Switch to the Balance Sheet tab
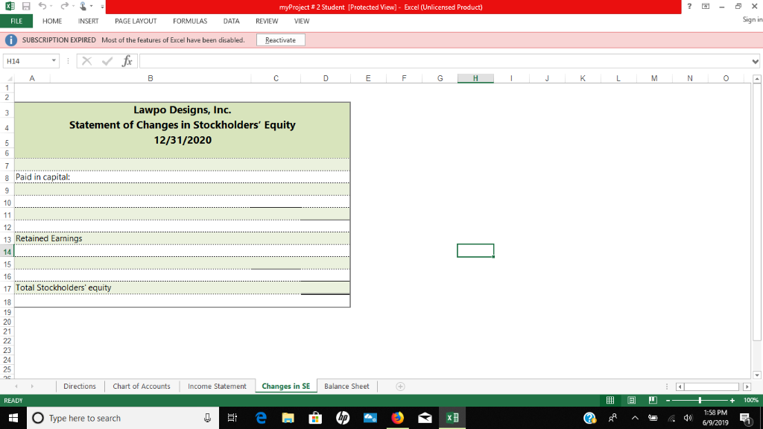This screenshot has height=429, width=763. point(347,386)
